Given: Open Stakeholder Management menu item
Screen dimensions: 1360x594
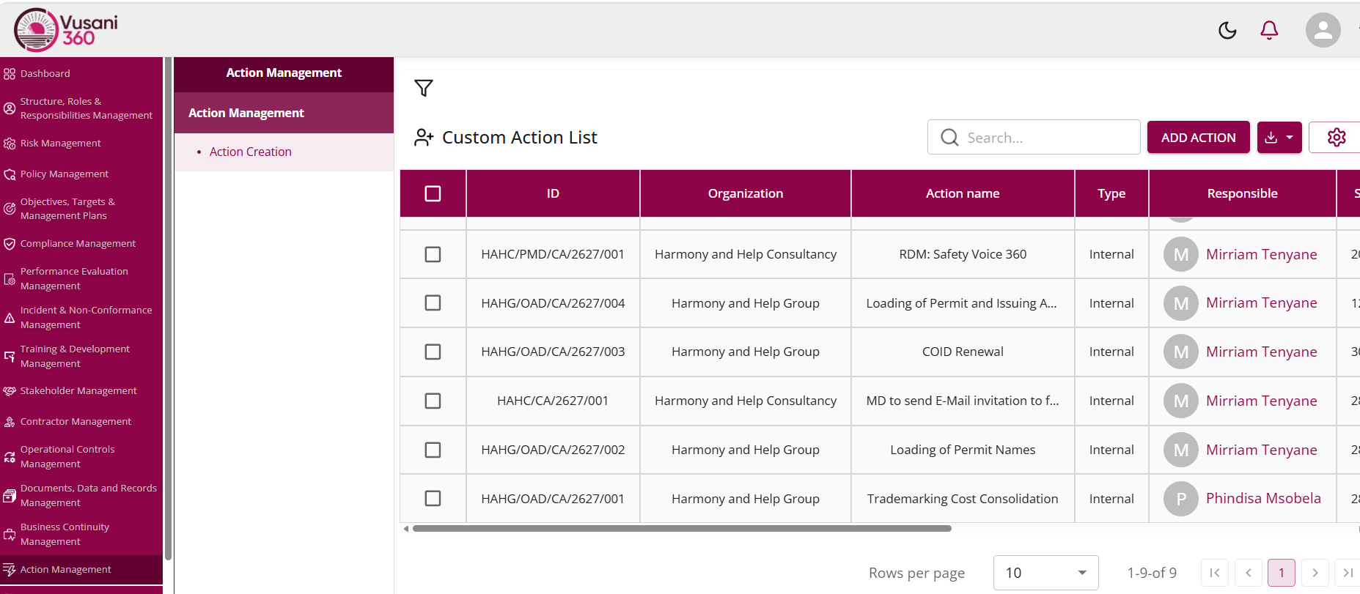Looking at the screenshot, I should (x=81, y=391).
